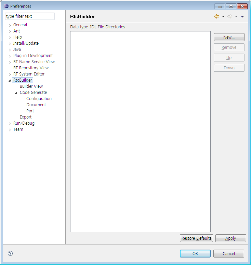
Task: Select the Document preference page
Action: coord(36,105)
